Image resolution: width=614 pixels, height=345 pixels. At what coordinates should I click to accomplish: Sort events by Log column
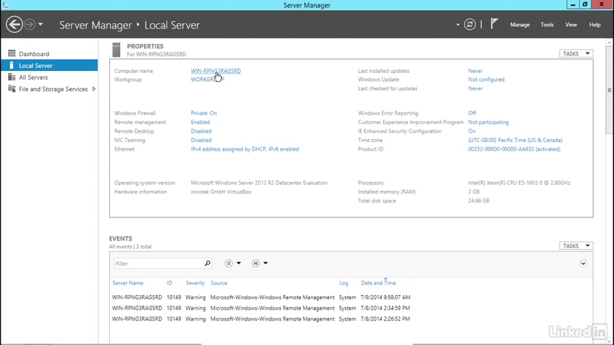coord(343,283)
